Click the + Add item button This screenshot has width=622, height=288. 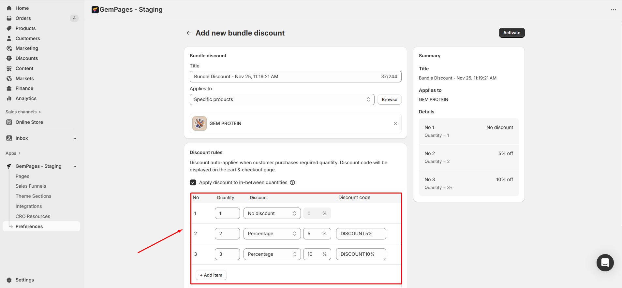[x=211, y=275]
